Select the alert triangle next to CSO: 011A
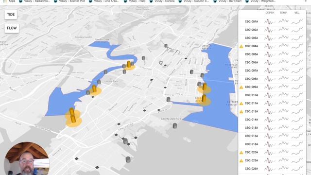 (241, 104)
